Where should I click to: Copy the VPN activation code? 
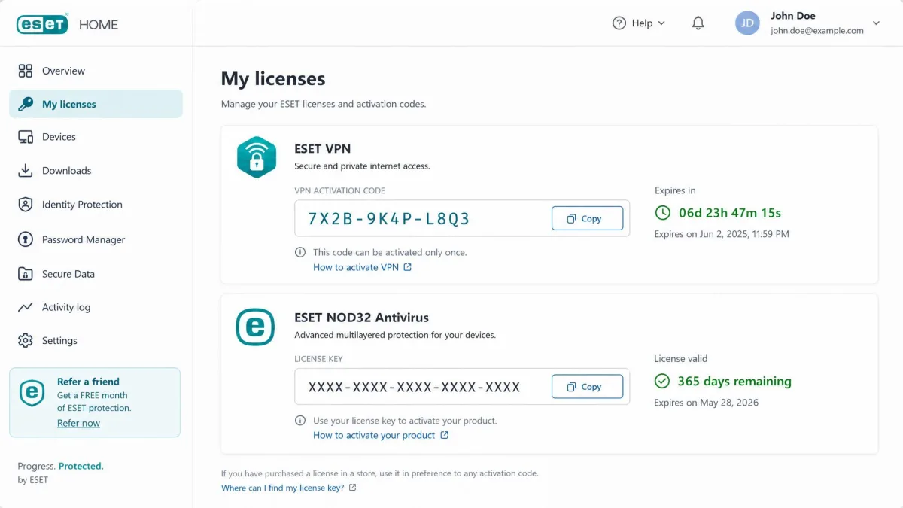tap(588, 218)
